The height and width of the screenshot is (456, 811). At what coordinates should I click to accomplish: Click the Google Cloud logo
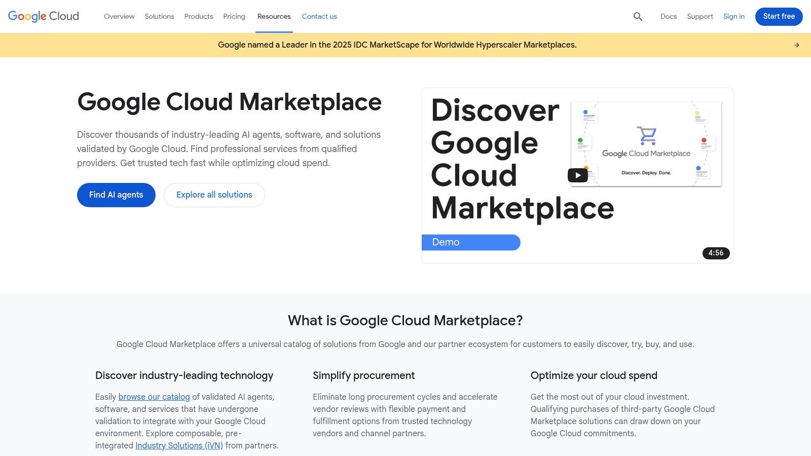click(43, 16)
